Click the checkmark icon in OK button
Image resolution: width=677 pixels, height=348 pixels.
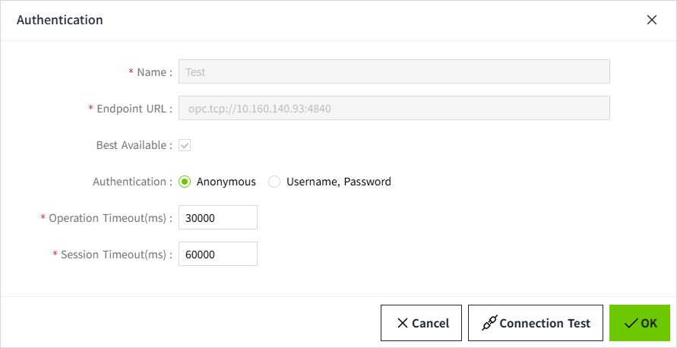631,324
